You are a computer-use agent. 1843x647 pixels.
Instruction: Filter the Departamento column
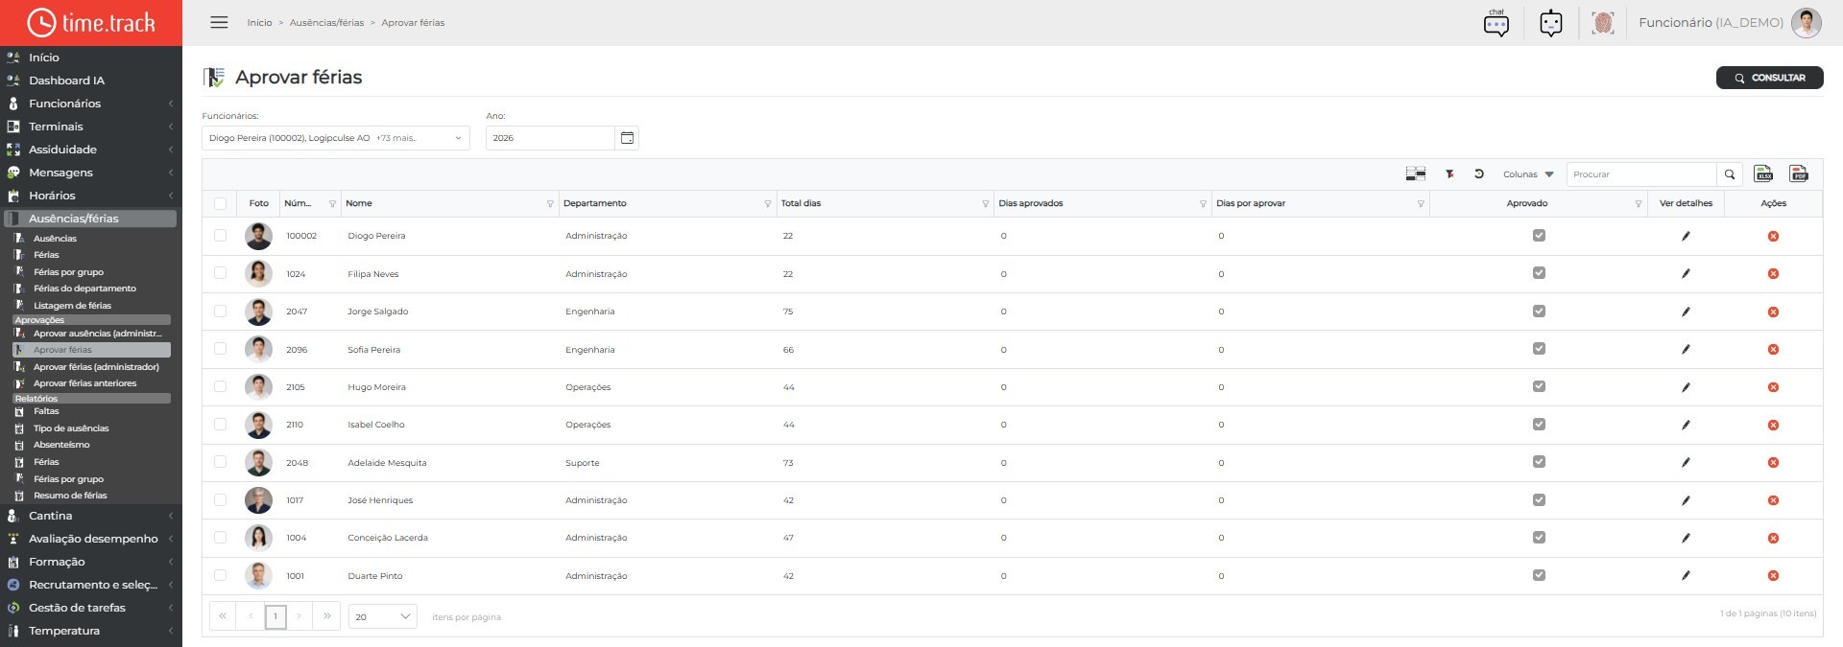(x=768, y=204)
